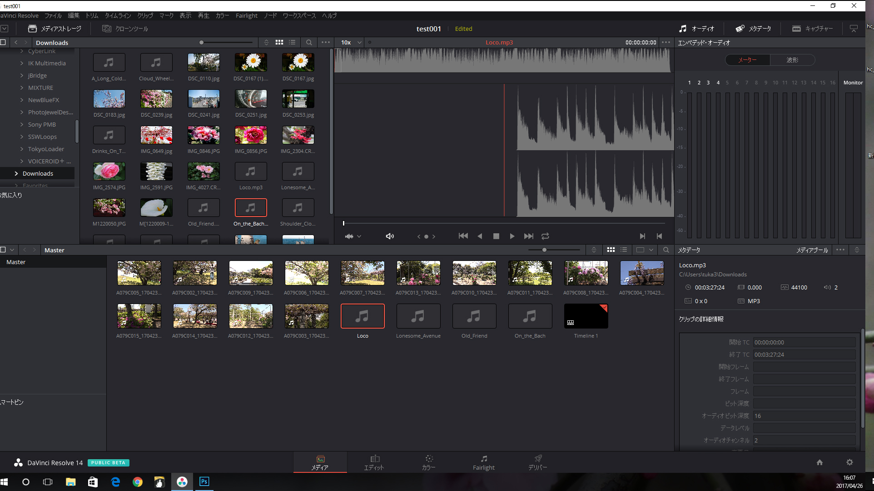Open the Deliver page
The image size is (874, 491).
(x=537, y=462)
